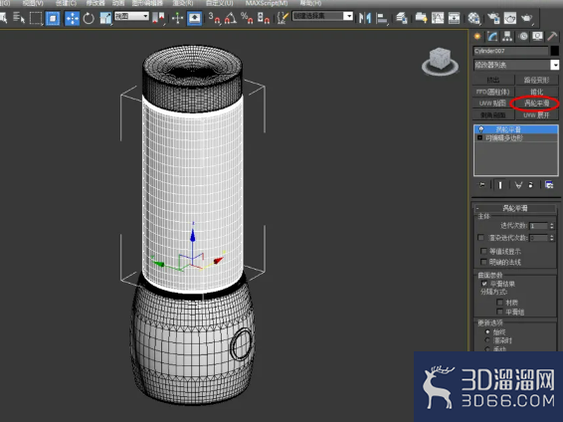The height and width of the screenshot is (422, 563).
Task: Activate Select and Move tool
Action: tap(72, 18)
